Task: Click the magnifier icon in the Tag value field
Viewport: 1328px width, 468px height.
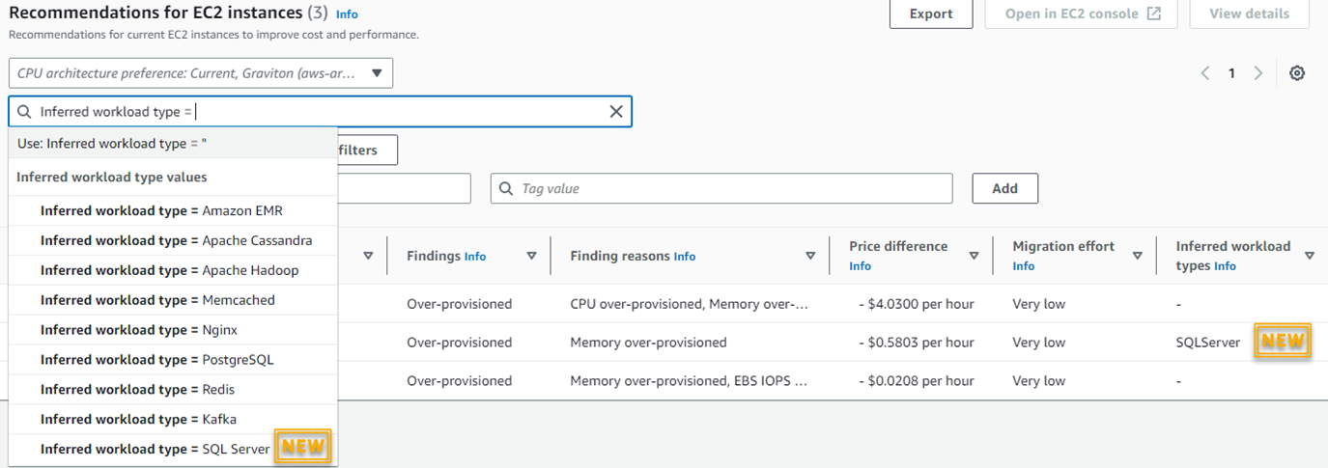Action: 507,188
